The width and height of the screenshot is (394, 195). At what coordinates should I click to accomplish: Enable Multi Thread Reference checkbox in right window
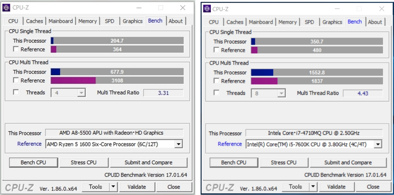pyautogui.click(x=216, y=81)
